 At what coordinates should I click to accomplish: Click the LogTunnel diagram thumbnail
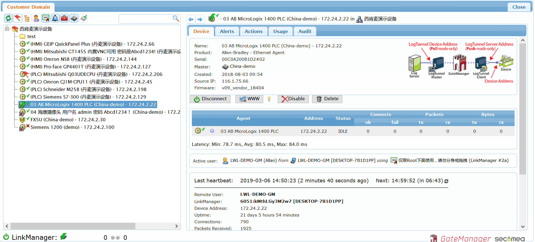pos(461,63)
